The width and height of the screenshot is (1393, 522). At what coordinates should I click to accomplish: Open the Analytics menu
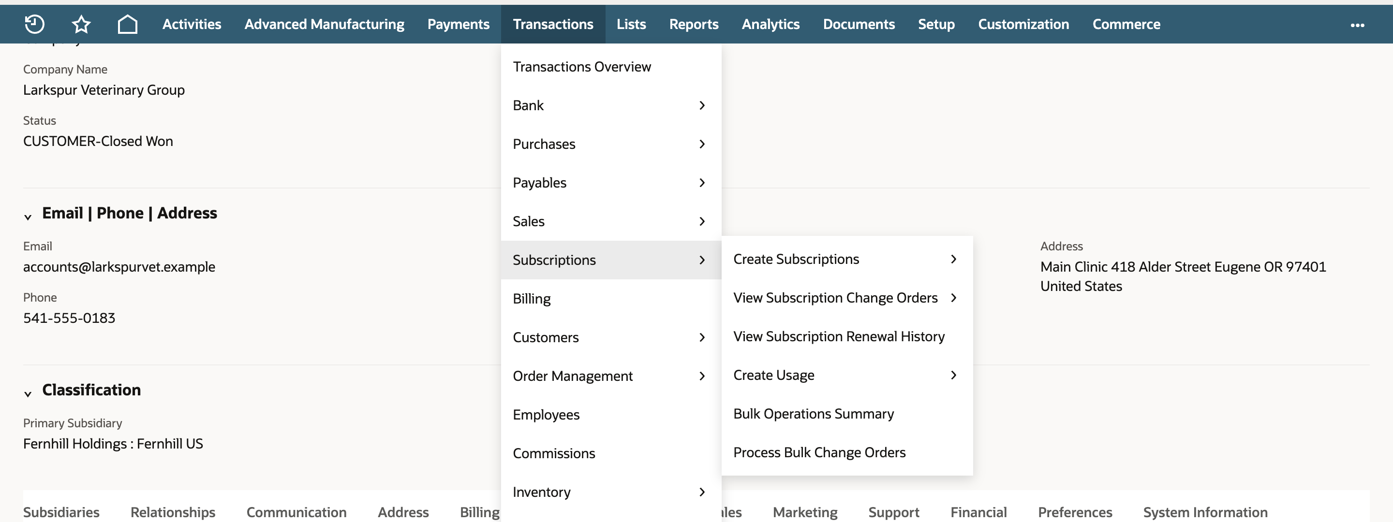tap(771, 24)
